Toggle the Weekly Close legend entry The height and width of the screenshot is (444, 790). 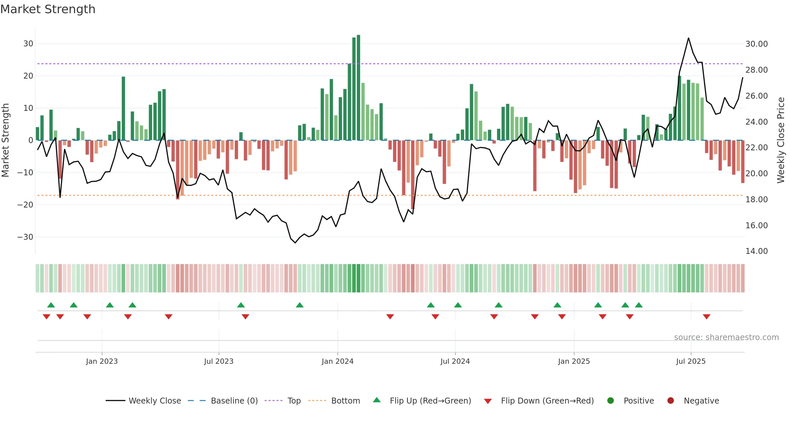click(143, 401)
